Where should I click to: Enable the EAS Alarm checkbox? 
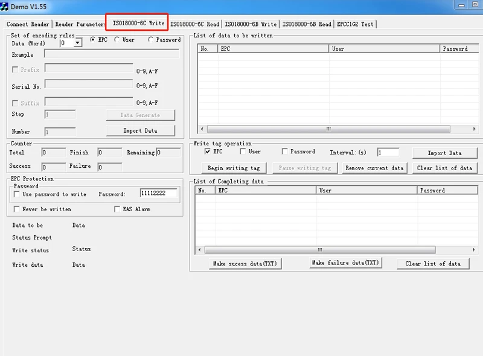coord(117,209)
